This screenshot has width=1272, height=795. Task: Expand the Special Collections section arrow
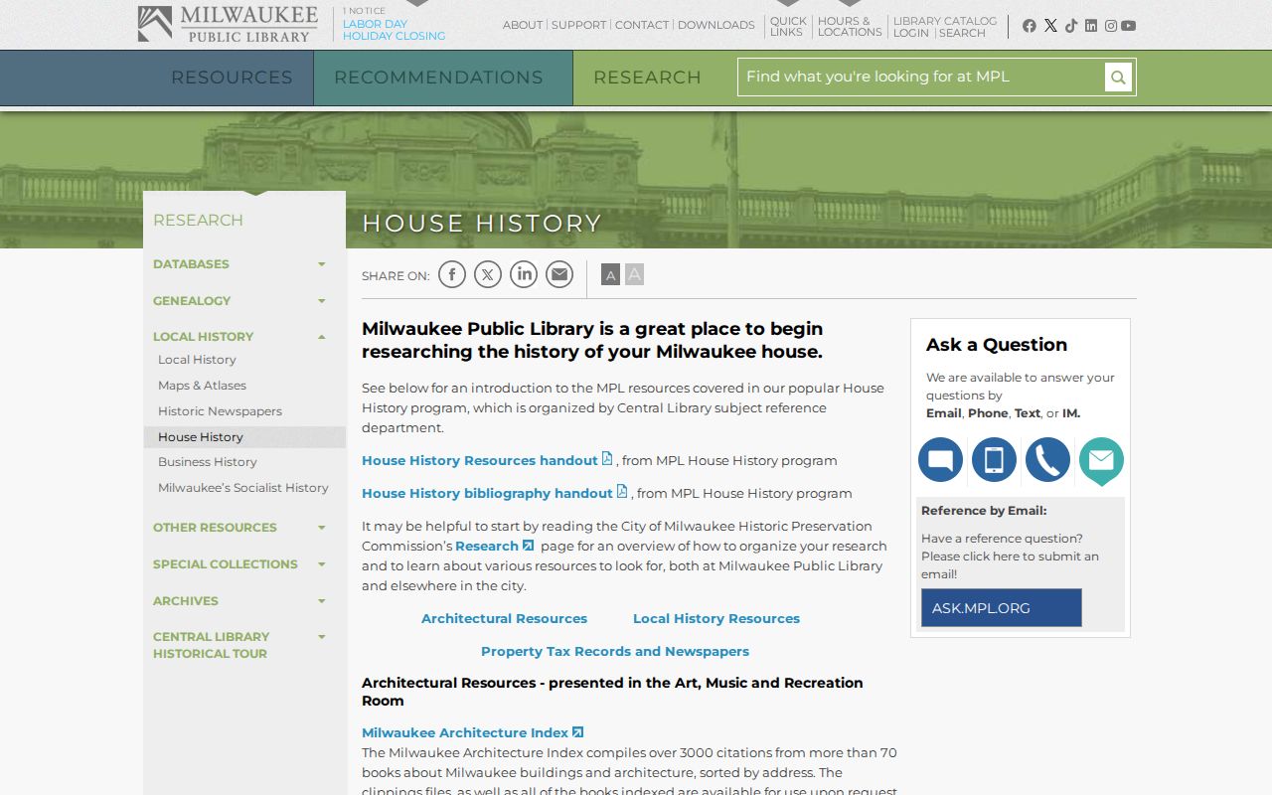(322, 564)
